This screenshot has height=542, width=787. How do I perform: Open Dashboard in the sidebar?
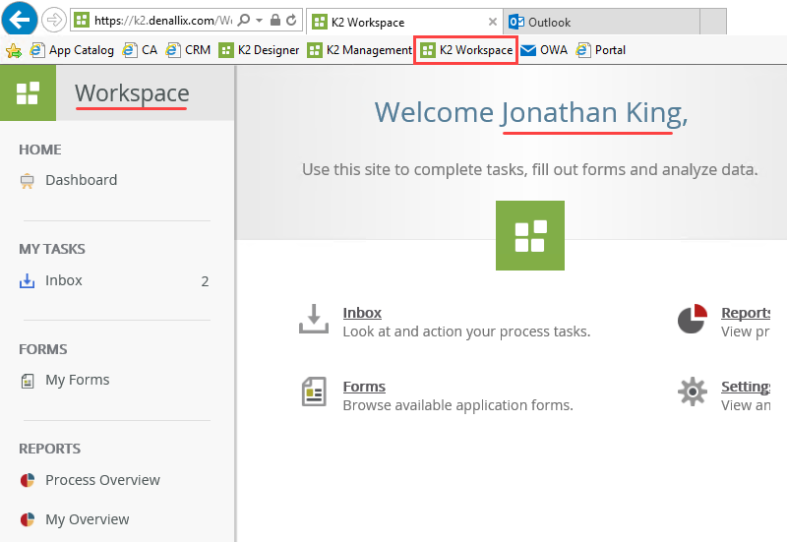(82, 180)
